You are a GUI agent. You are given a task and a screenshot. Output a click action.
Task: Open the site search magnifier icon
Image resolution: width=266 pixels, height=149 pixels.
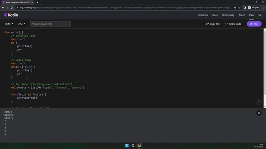260,15
